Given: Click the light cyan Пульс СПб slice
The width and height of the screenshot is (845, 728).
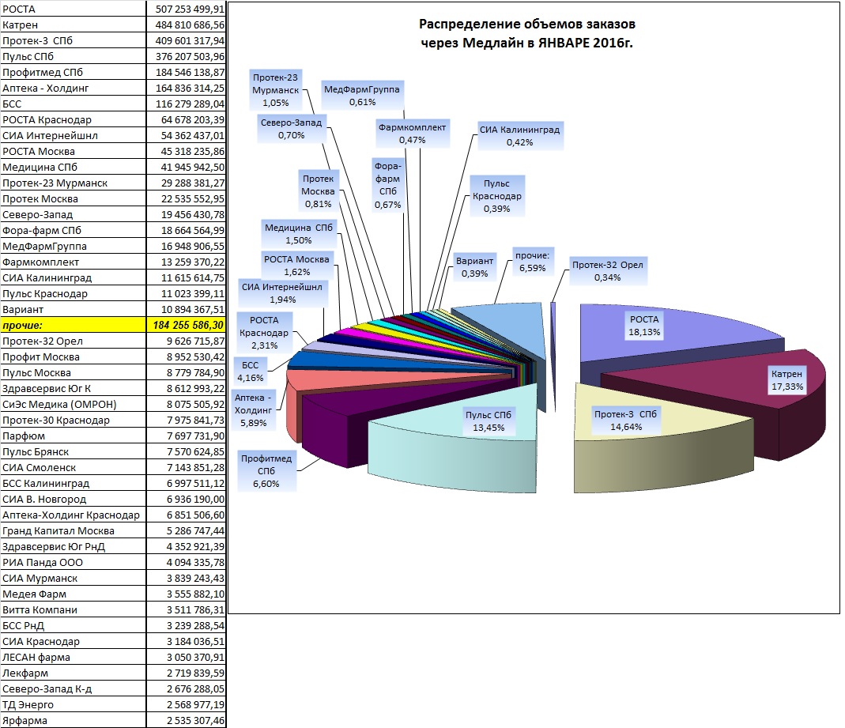Looking at the screenshot, I should pyautogui.click(x=458, y=458).
